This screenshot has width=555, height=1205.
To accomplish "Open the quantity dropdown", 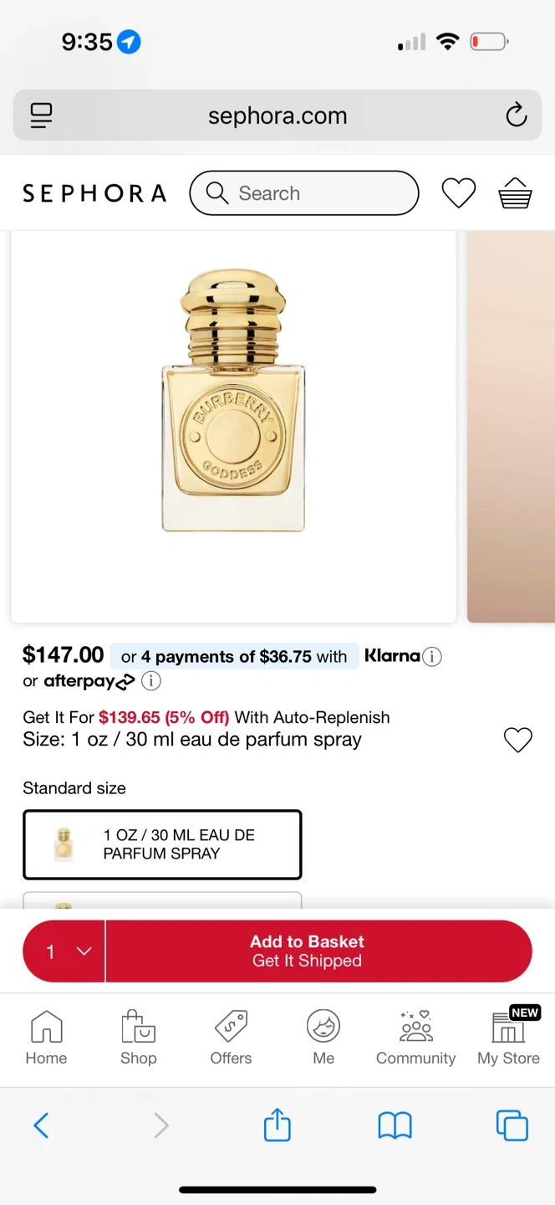I will click(x=64, y=951).
